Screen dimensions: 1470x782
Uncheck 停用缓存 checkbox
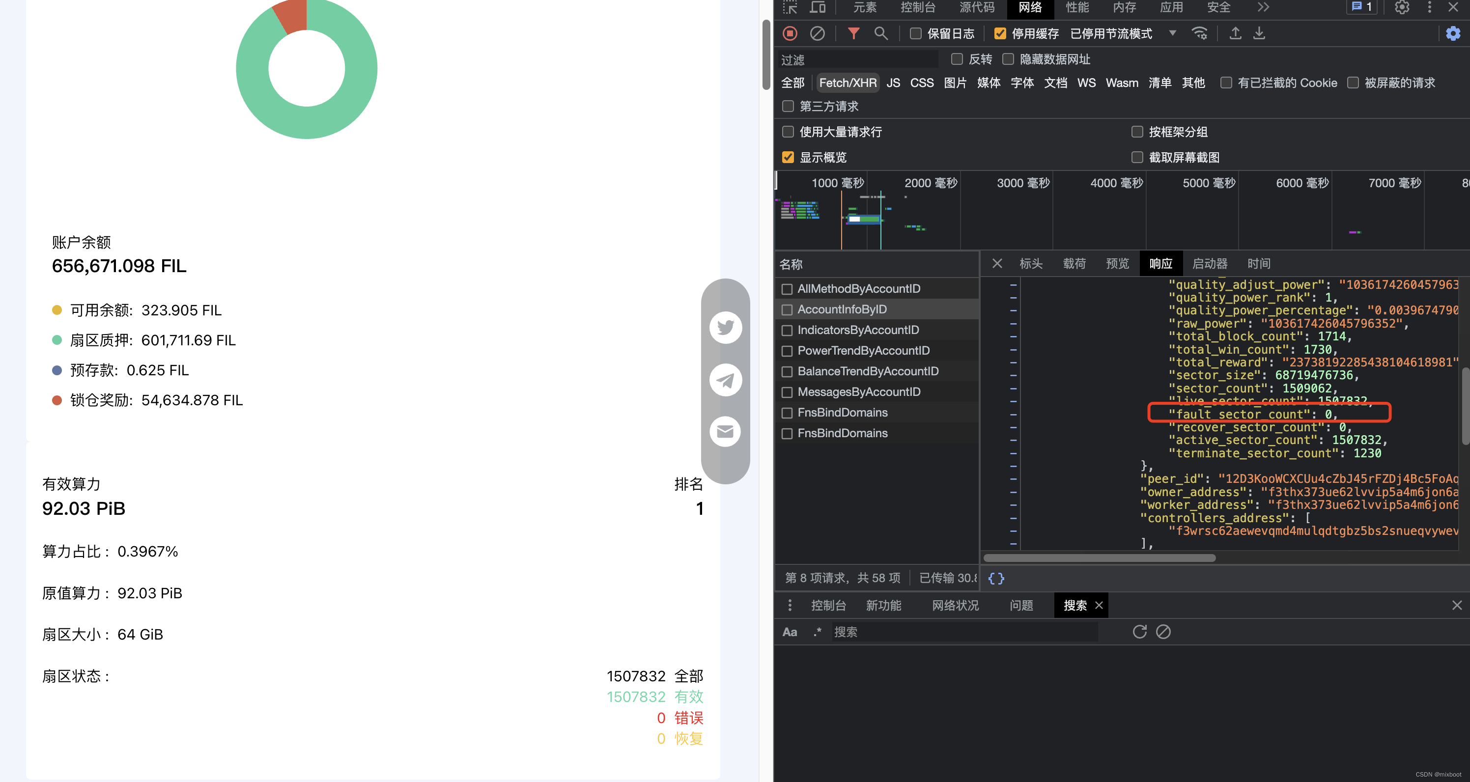point(1000,34)
